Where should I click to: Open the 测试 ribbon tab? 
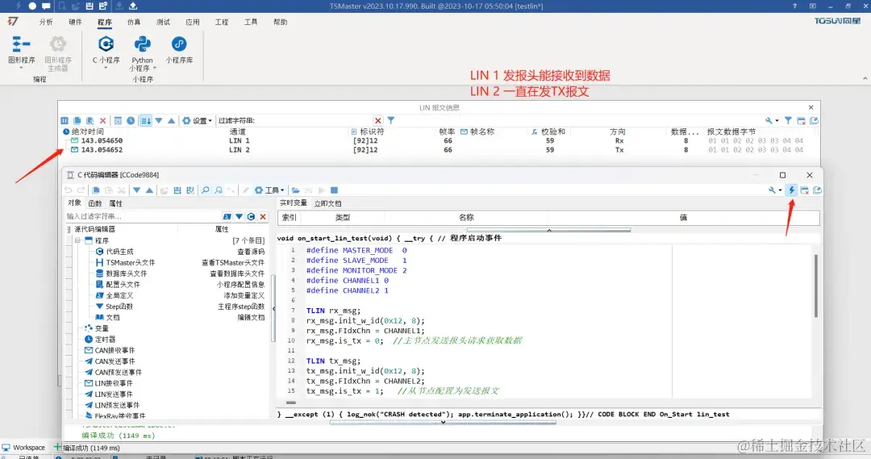coord(163,23)
